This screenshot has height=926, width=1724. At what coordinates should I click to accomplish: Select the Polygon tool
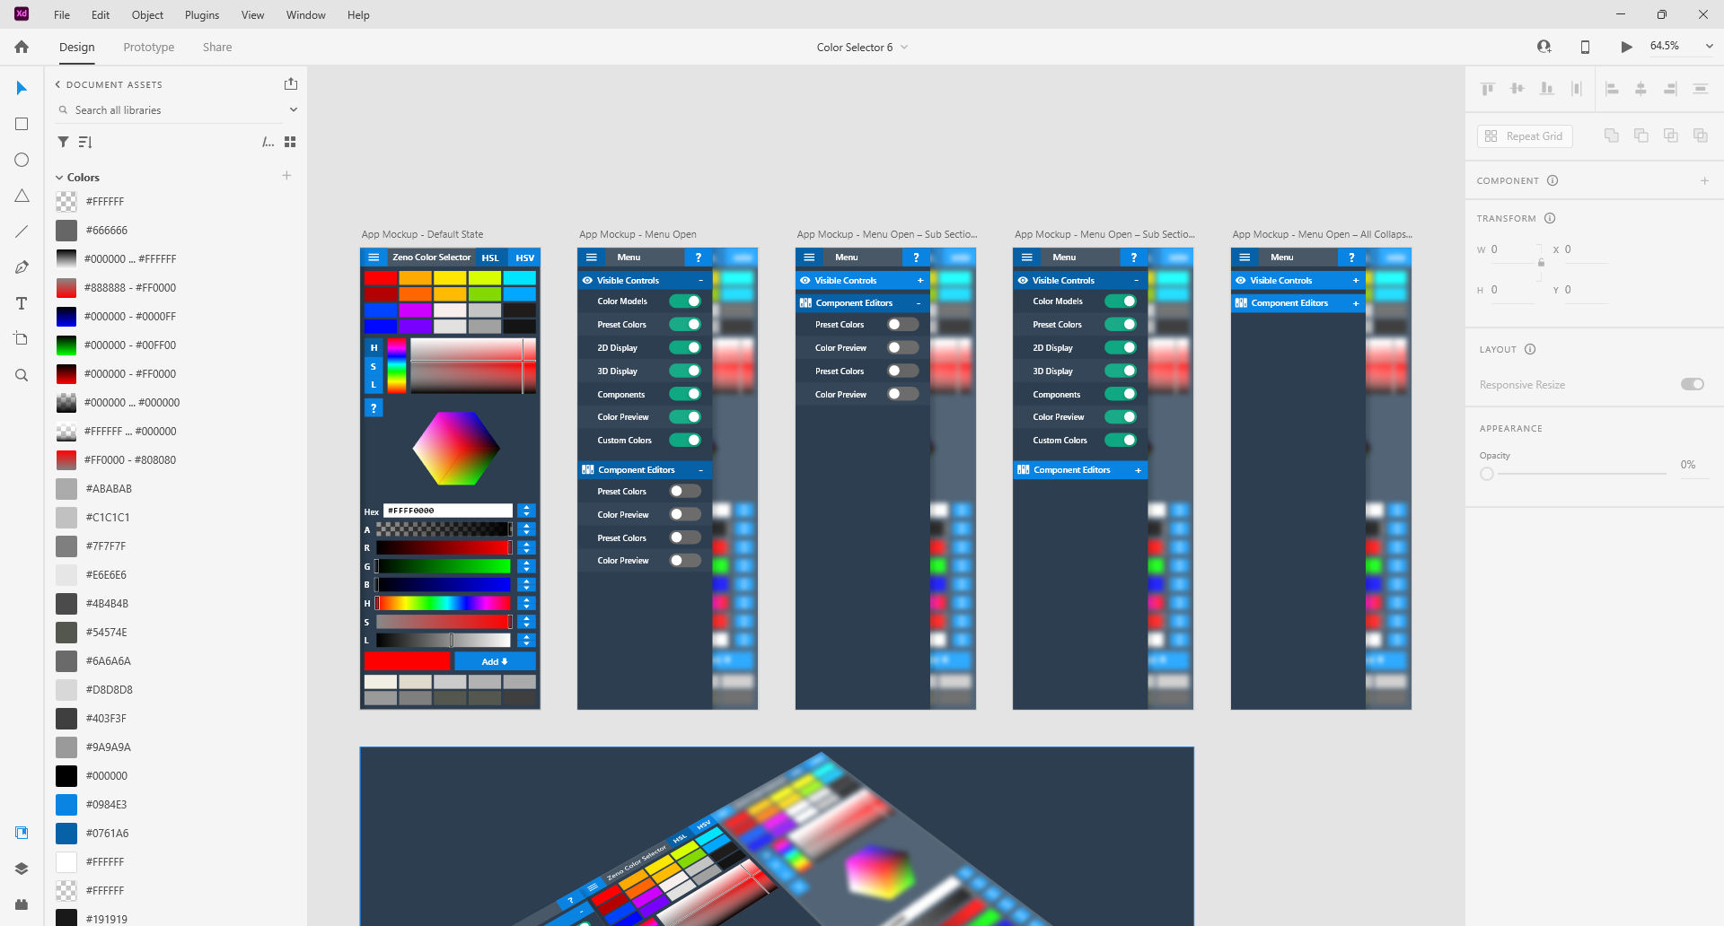(22, 196)
